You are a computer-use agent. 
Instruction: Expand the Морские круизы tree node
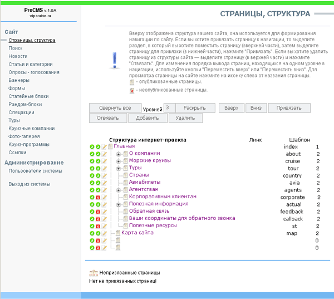coord(119,161)
